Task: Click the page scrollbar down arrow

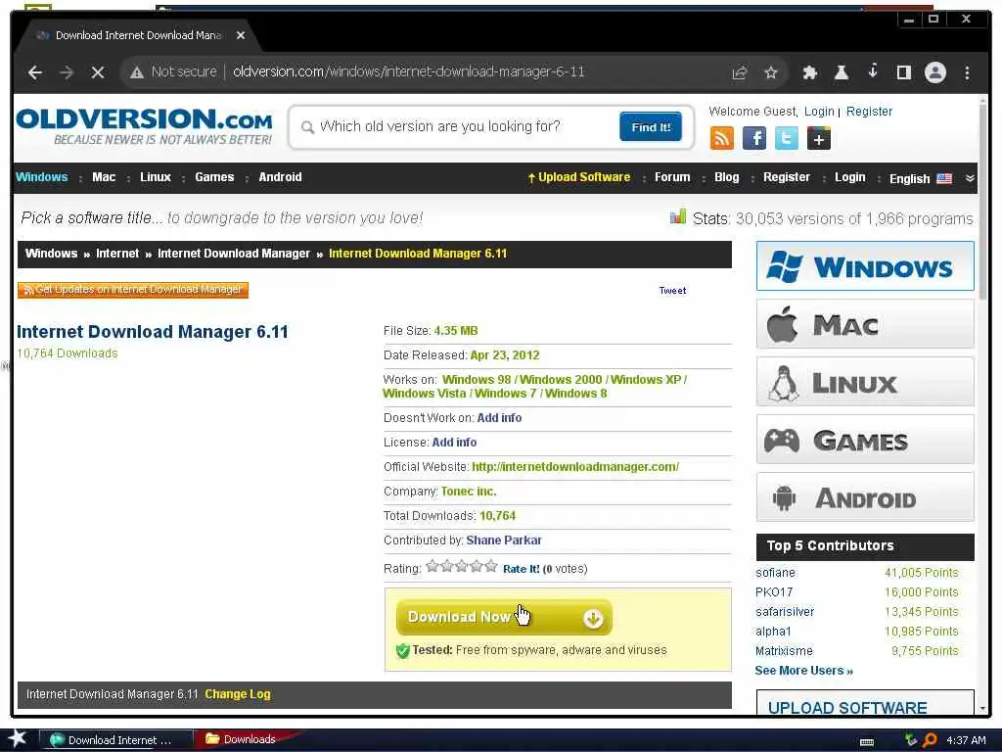Action: pos(982,708)
